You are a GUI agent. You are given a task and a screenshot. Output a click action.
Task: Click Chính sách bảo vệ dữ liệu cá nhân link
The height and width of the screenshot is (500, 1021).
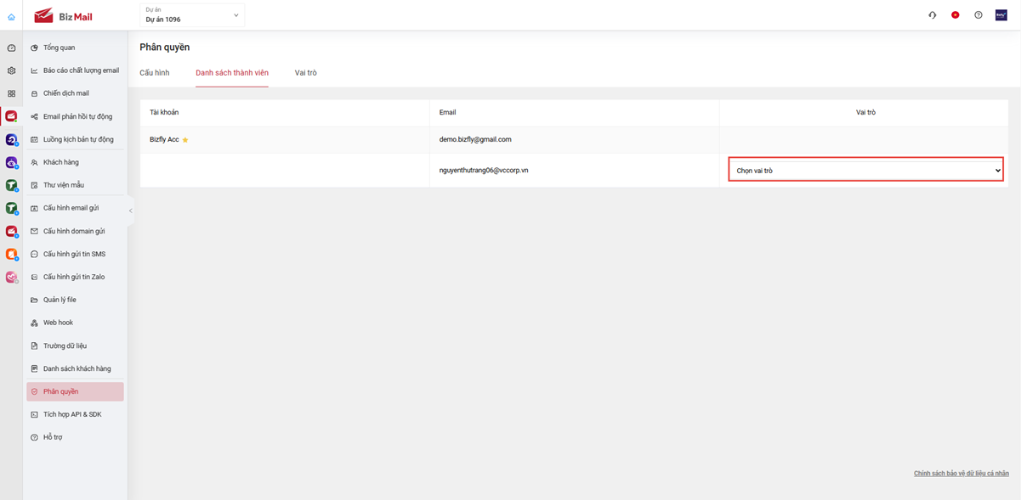961,473
